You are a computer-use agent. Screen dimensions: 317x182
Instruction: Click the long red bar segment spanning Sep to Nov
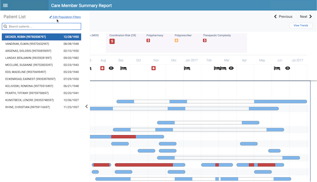tap(144, 165)
